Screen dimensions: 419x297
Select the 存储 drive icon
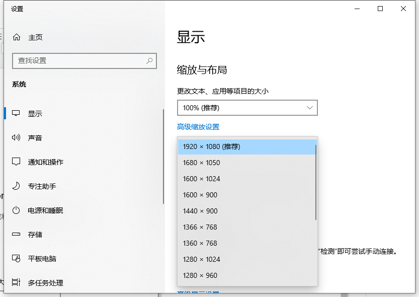[x=17, y=235]
